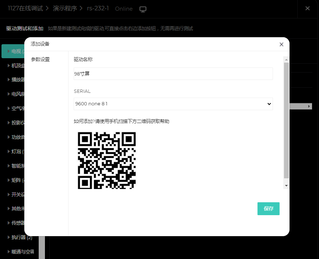
Task: Open the SERIAL 9600 none 8 1 dropdown
Action: [x=173, y=104]
